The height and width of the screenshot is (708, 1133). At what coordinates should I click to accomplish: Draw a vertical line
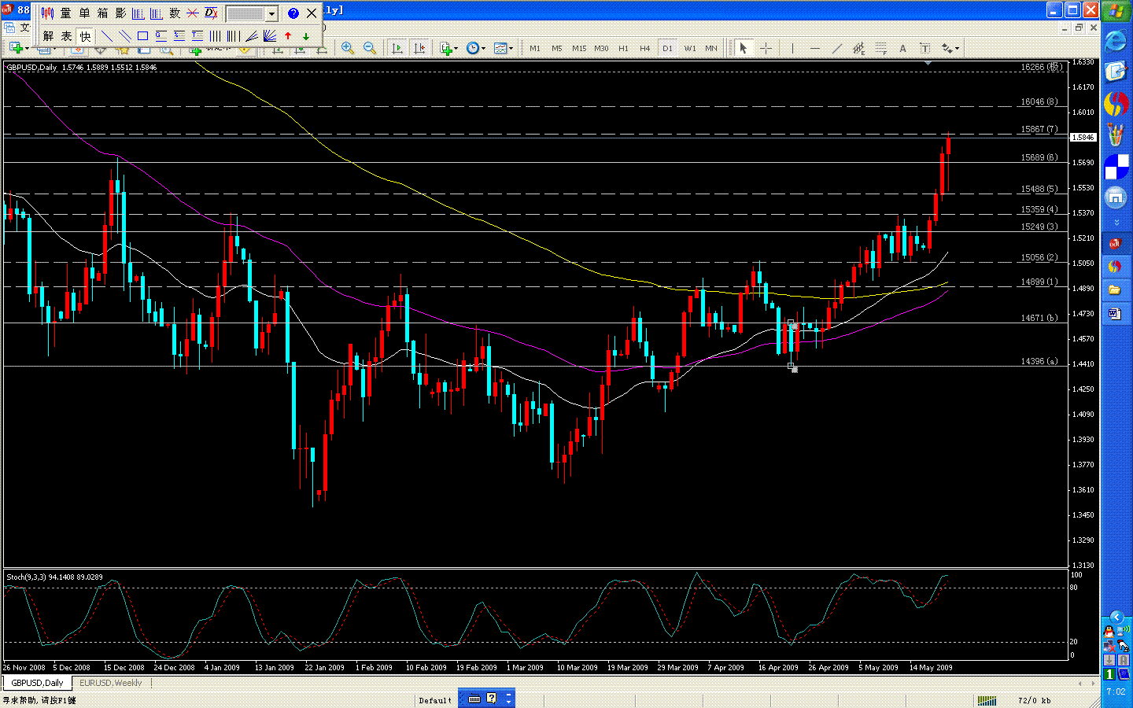(x=792, y=48)
